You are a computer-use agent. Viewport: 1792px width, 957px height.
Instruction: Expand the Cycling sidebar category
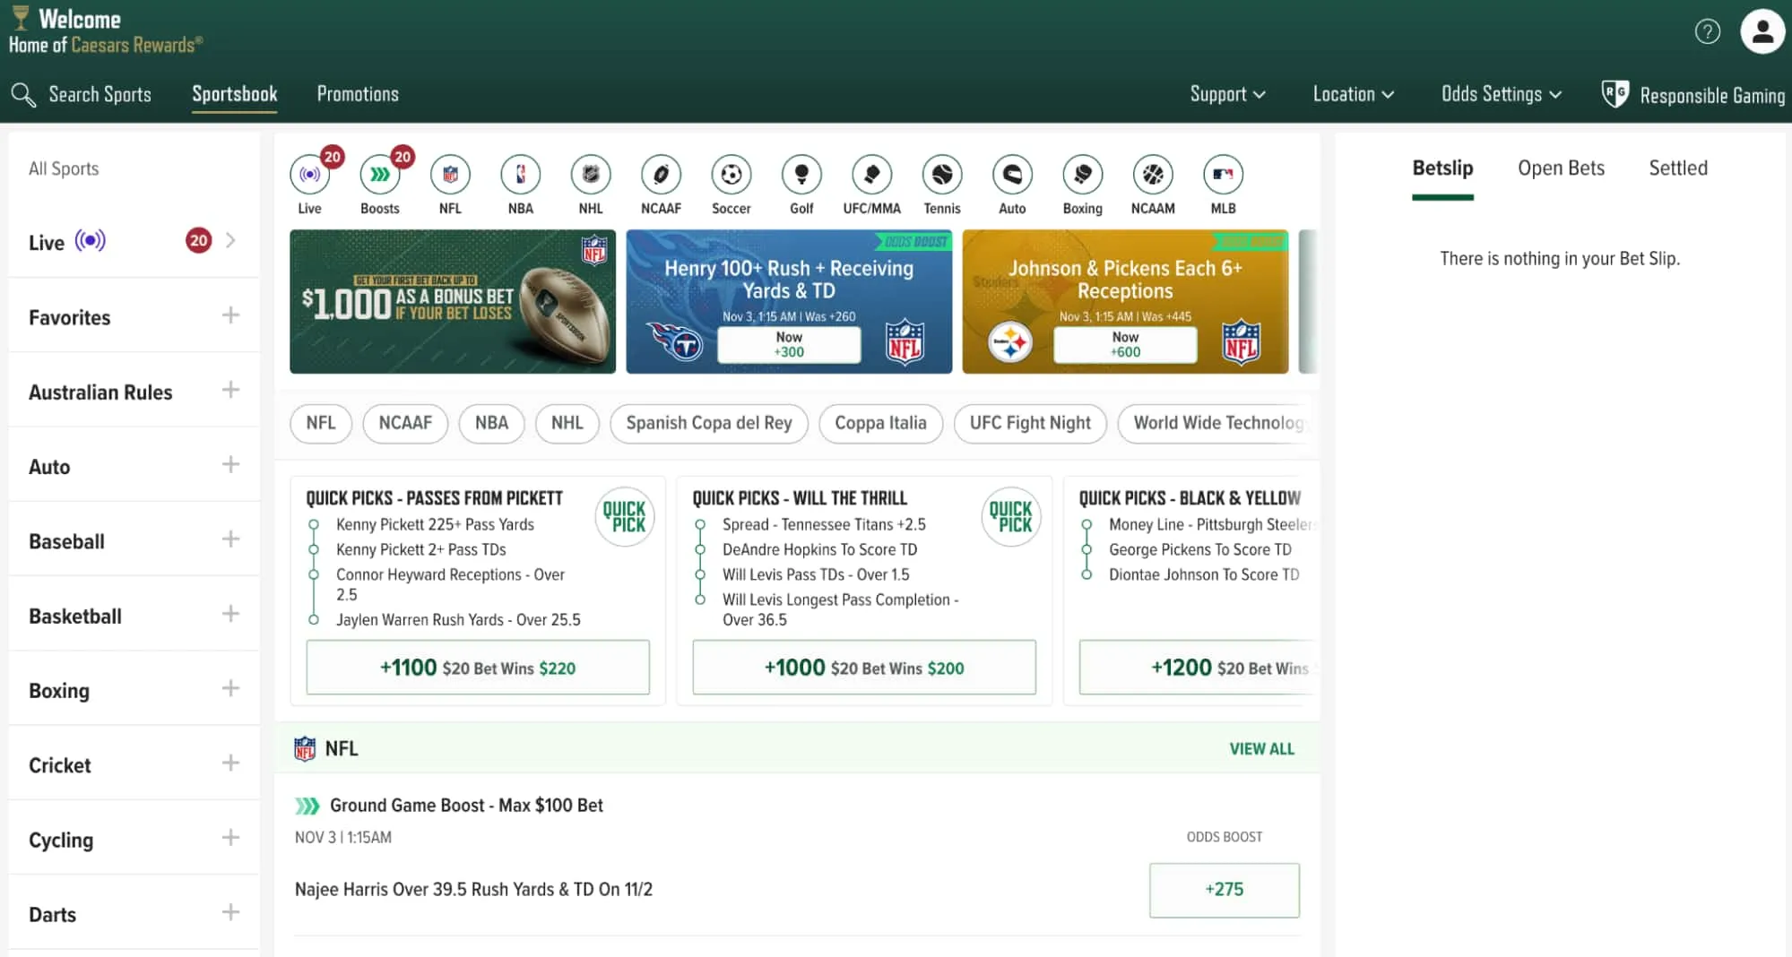click(230, 838)
